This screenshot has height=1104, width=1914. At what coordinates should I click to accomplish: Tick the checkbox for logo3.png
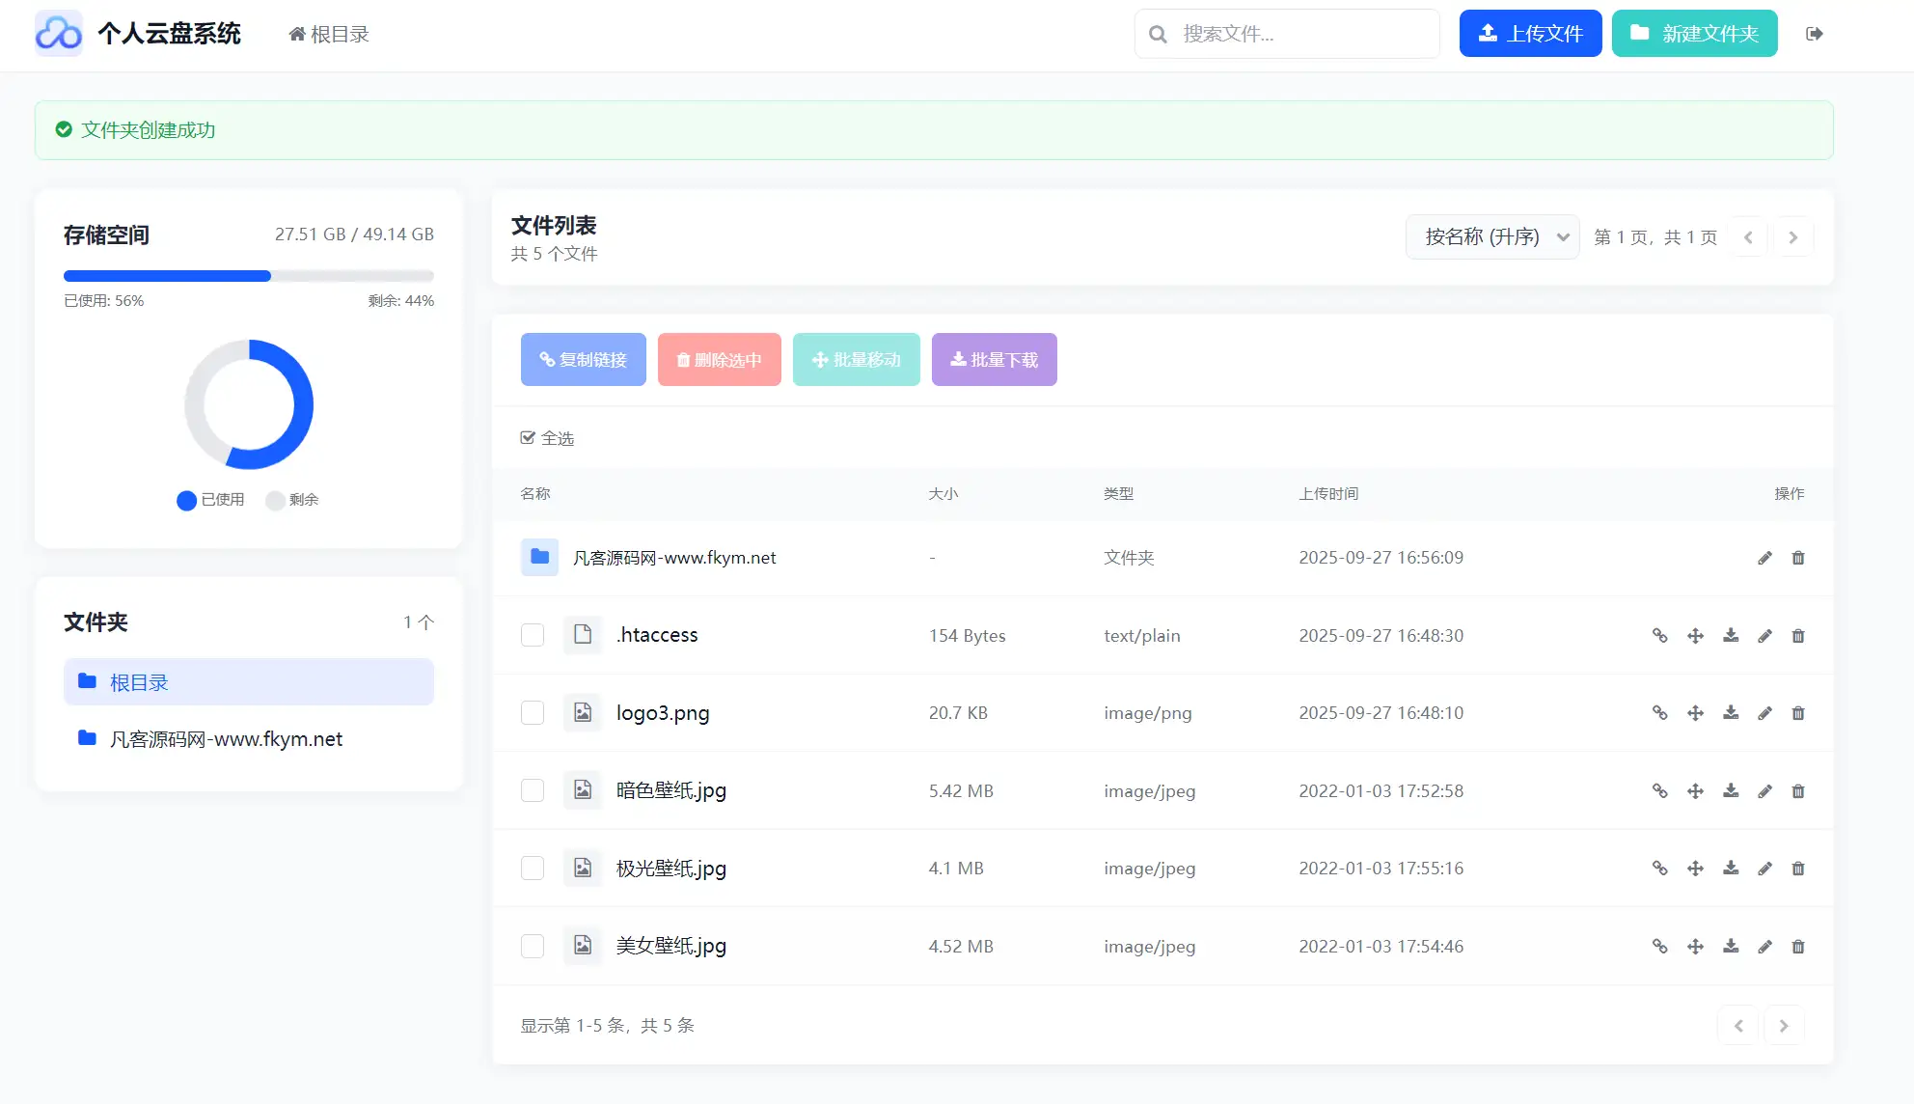pyautogui.click(x=533, y=713)
